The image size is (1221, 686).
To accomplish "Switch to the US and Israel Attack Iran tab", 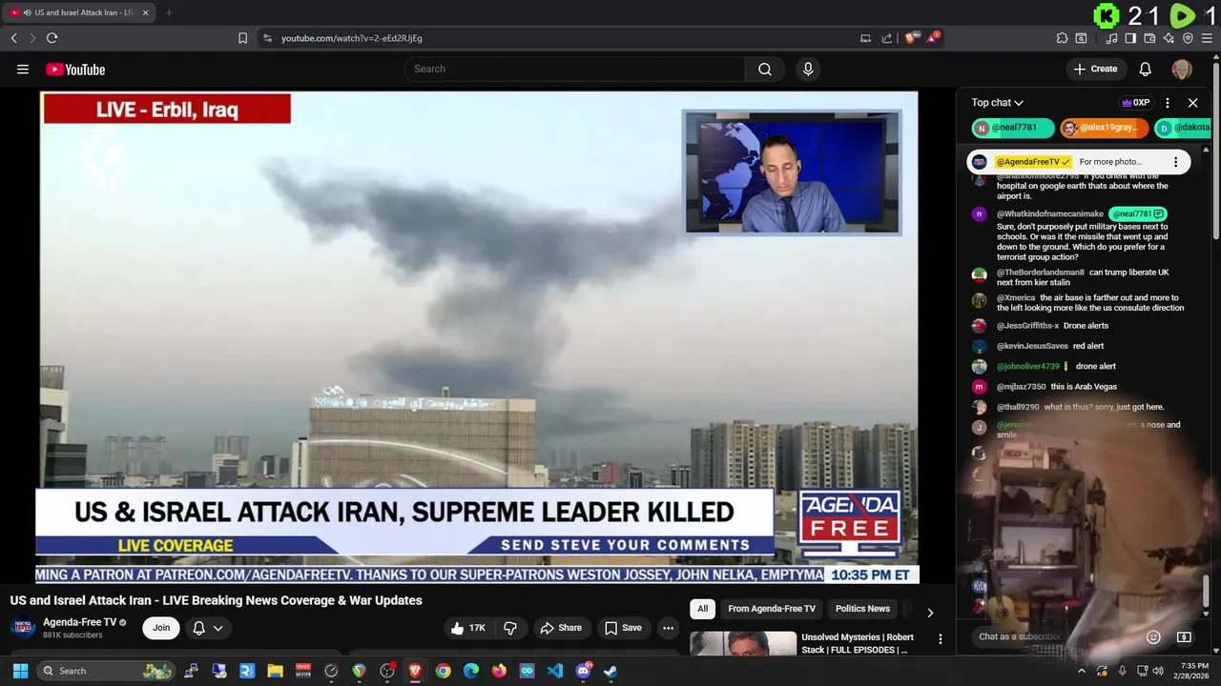I will click(81, 12).
